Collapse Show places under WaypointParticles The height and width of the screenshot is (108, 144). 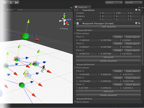click(75, 68)
